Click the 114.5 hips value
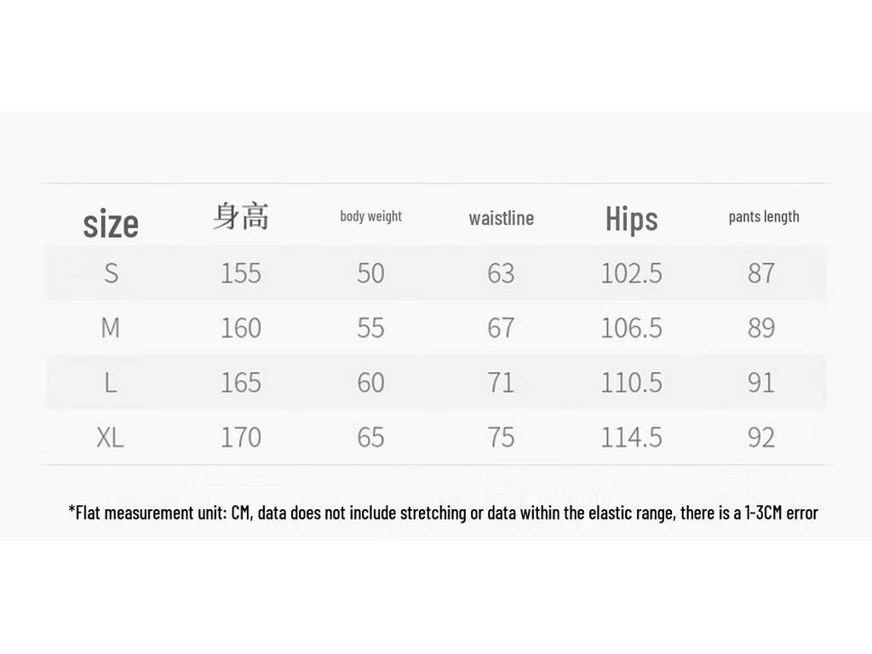Screen dimensions: 872x654 [x=631, y=437]
